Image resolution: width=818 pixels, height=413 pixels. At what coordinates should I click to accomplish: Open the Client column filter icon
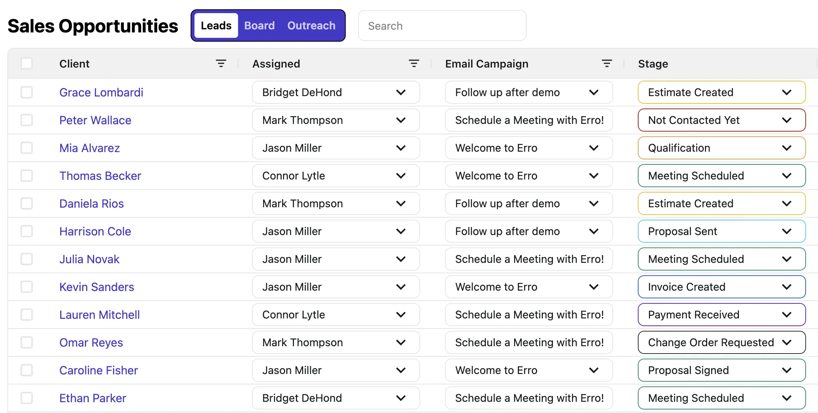point(221,64)
